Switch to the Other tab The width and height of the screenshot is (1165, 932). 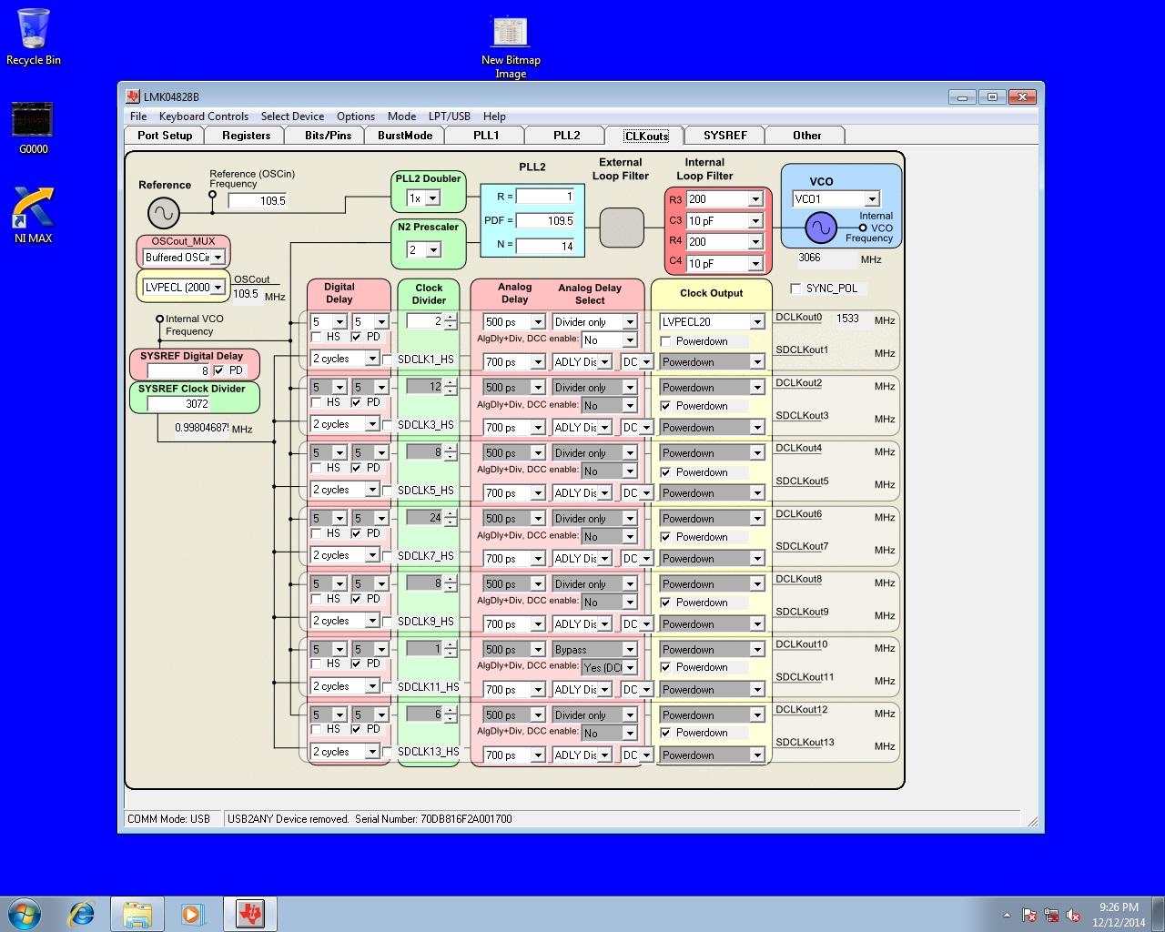pos(806,136)
